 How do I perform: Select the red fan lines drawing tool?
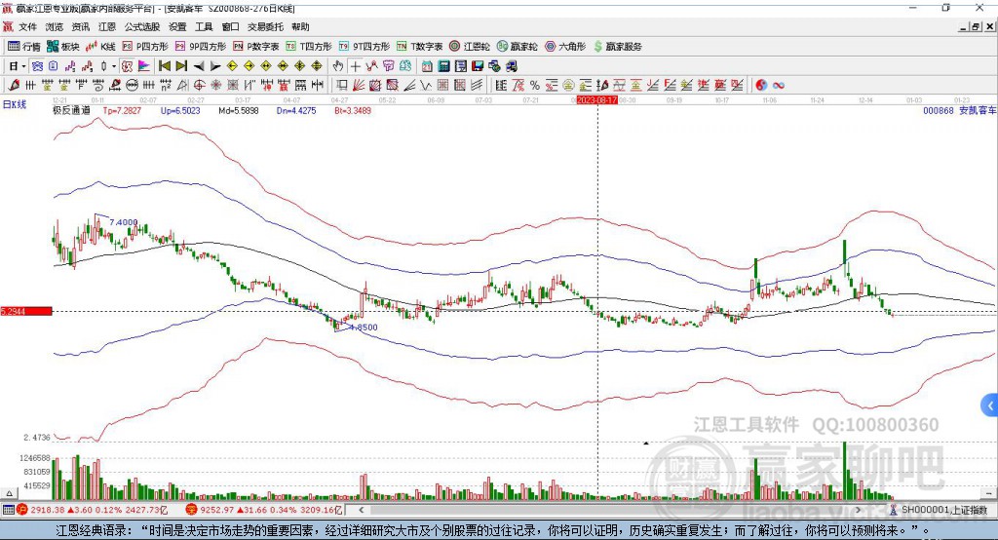click(x=359, y=86)
